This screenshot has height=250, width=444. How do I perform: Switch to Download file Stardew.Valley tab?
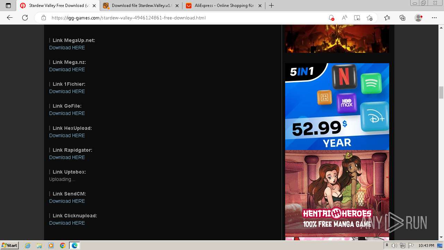(x=141, y=6)
